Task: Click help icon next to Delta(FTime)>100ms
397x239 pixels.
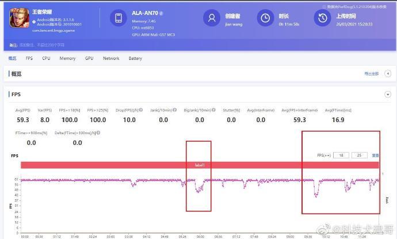Action: 98,132
